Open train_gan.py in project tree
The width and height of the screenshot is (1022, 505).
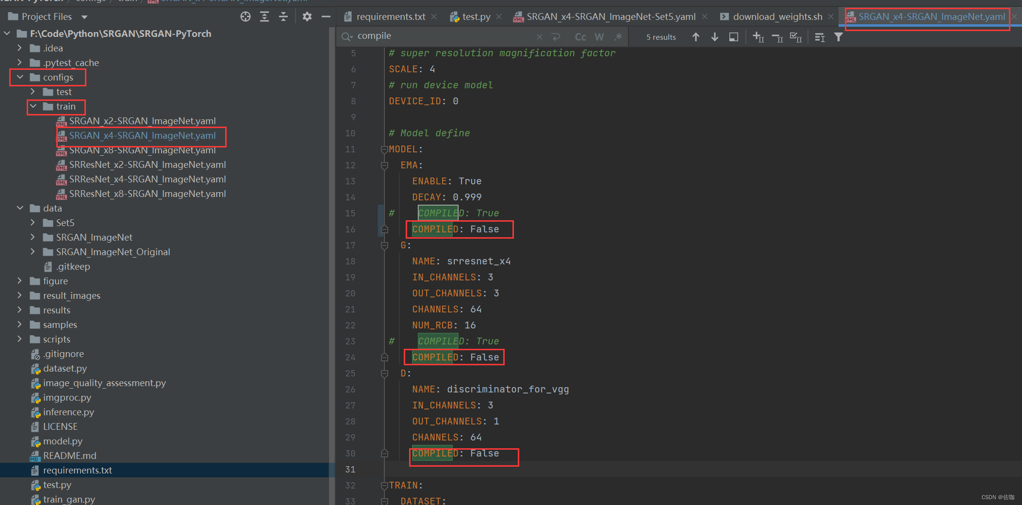[69, 499]
